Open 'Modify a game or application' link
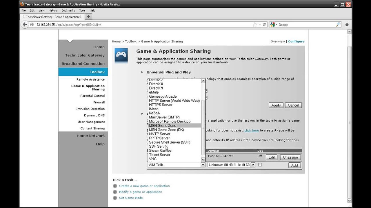The width and height of the screenshot is (371, 208). (141, 192)
